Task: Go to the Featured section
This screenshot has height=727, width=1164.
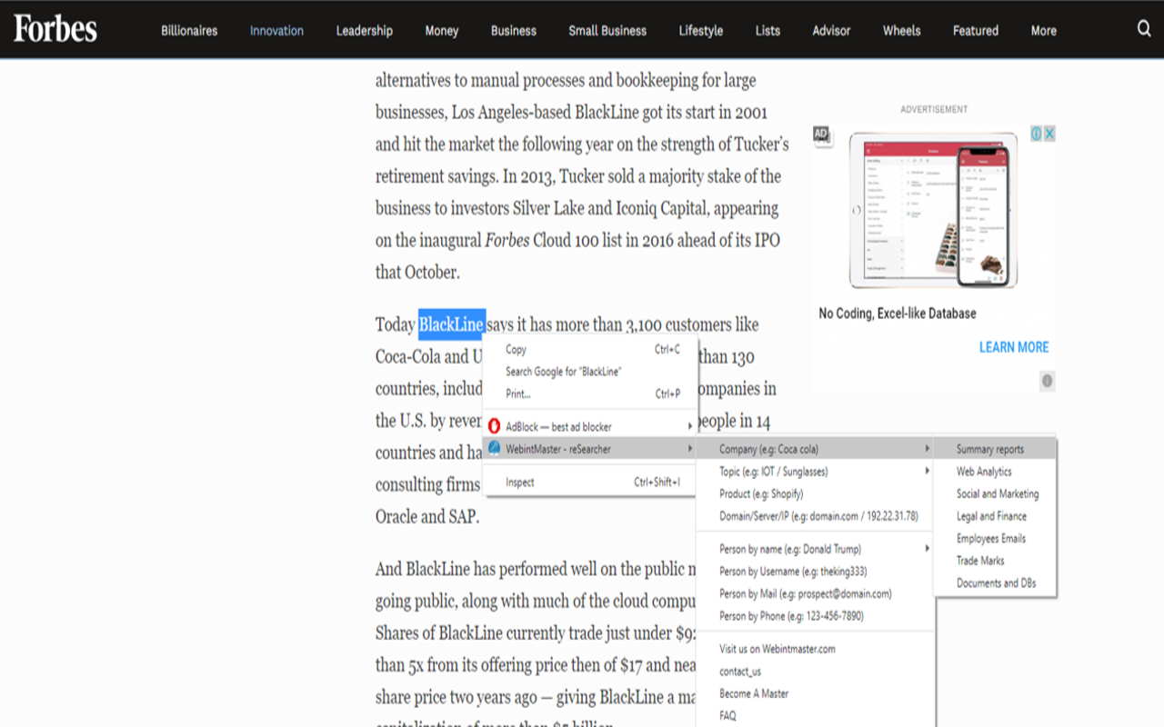Action: click(976, 30)
